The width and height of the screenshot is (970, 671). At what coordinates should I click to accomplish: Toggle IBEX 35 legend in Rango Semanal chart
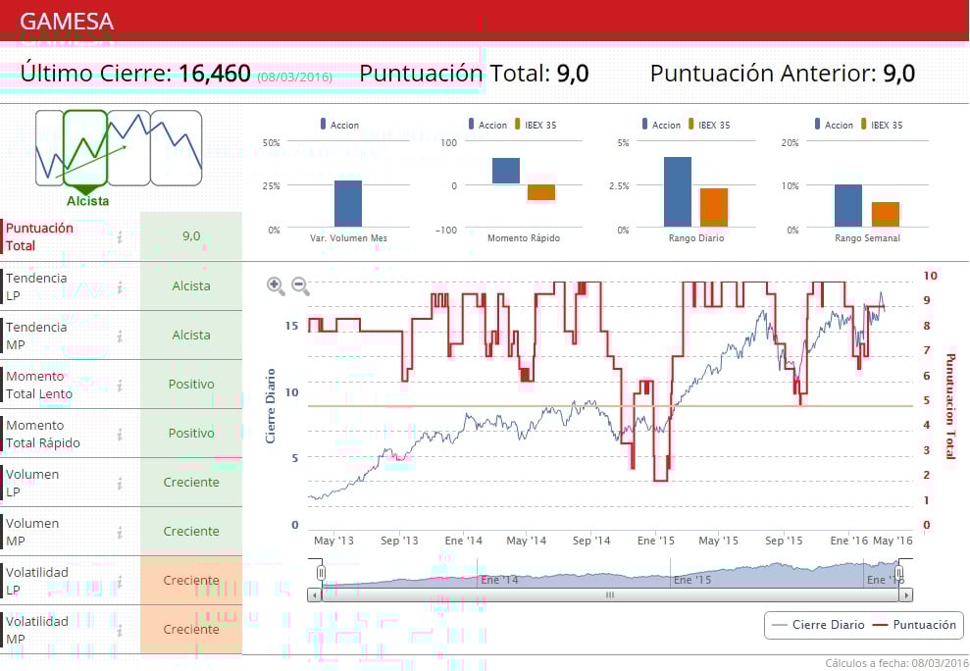tap(882, 125)
